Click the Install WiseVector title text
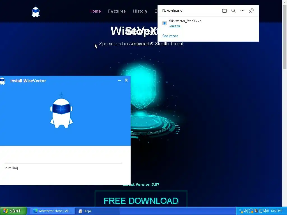The height and width of the screenshot is (215, 287). click(x=28, y=81)
